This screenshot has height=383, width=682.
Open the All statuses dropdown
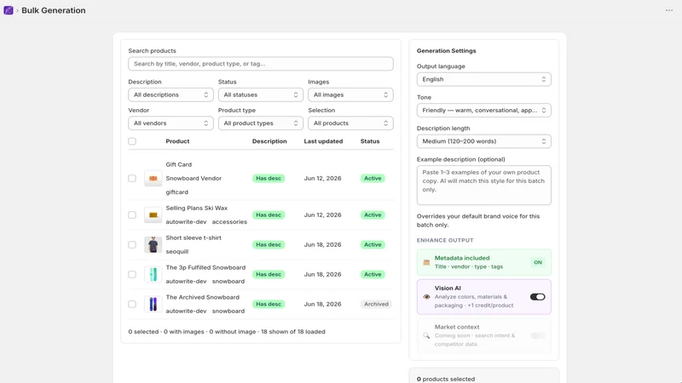point(261,94)
